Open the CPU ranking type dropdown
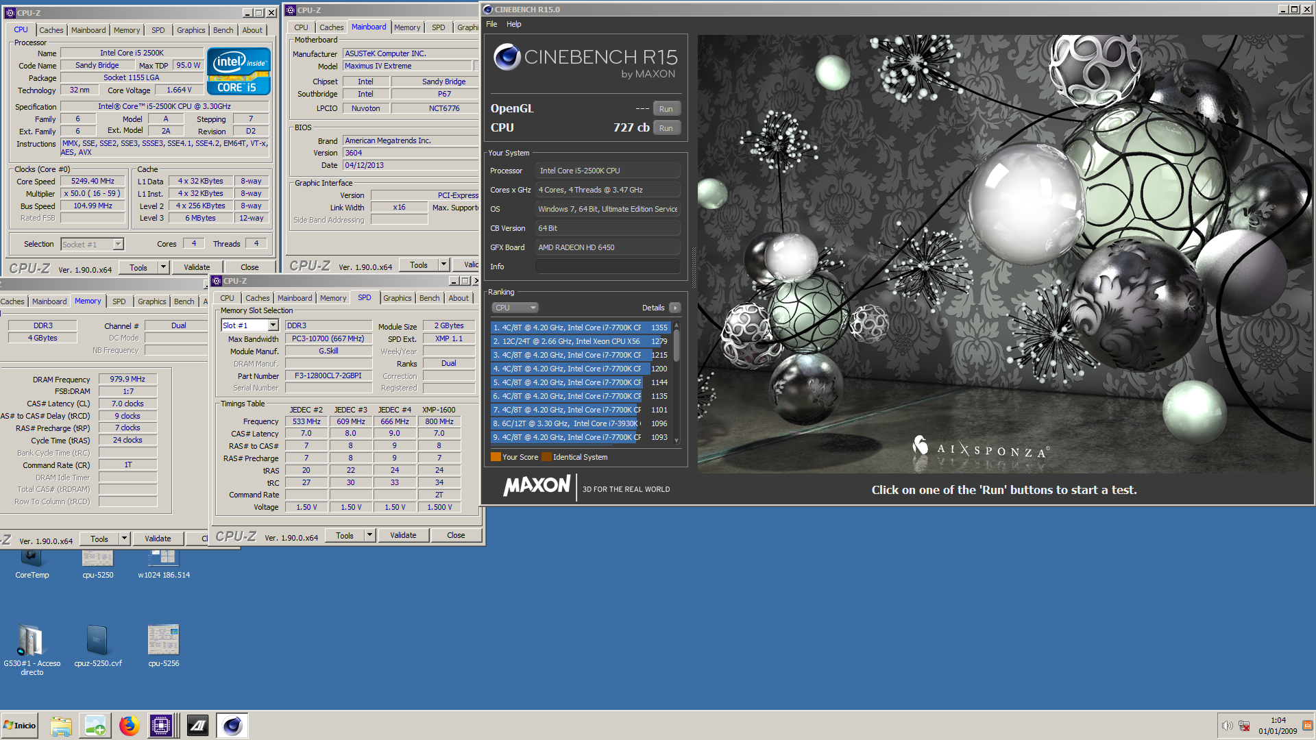Viewport: 1316px width, 740px height. 515,308
